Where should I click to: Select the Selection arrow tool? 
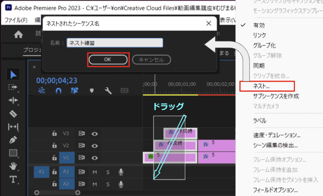[x=13, y=75]
